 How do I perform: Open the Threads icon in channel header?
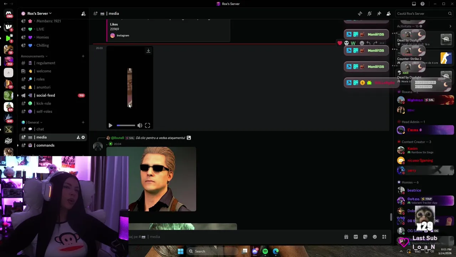[x=360, y=14]
